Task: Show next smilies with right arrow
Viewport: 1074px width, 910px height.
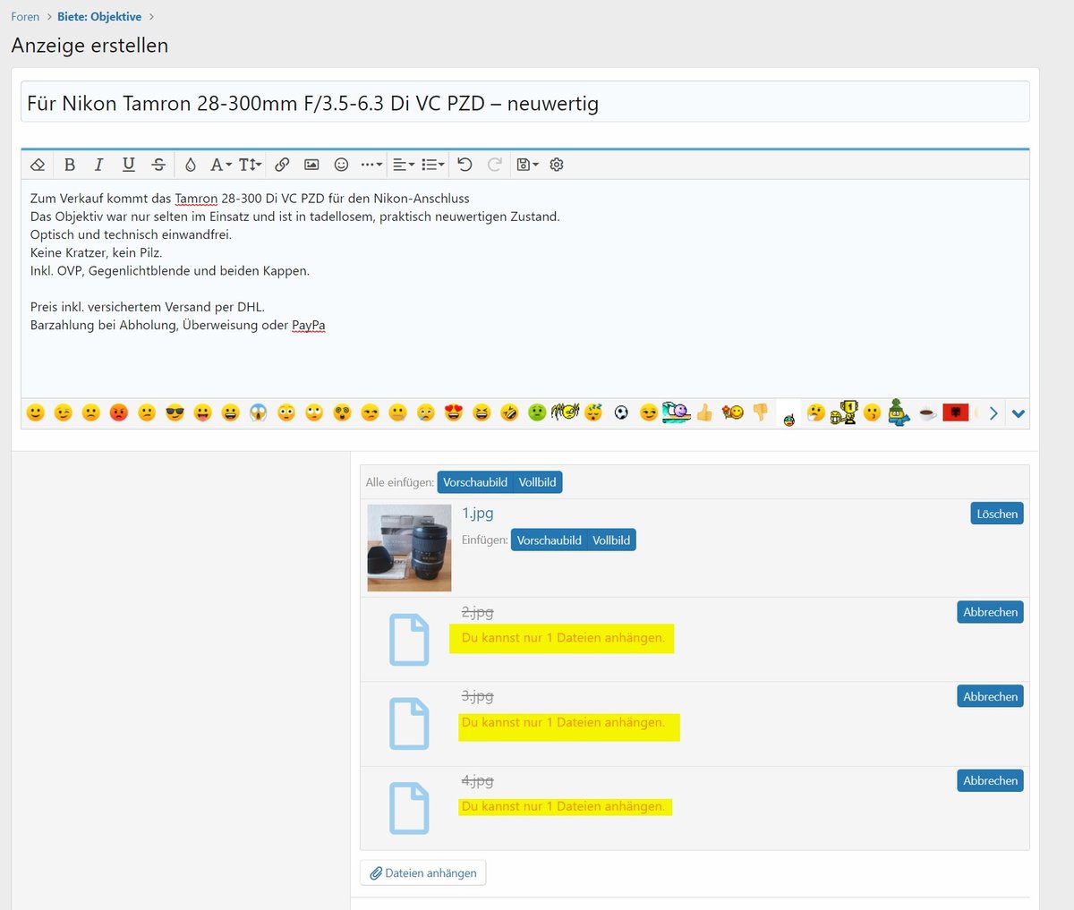Action: (993, 413)
